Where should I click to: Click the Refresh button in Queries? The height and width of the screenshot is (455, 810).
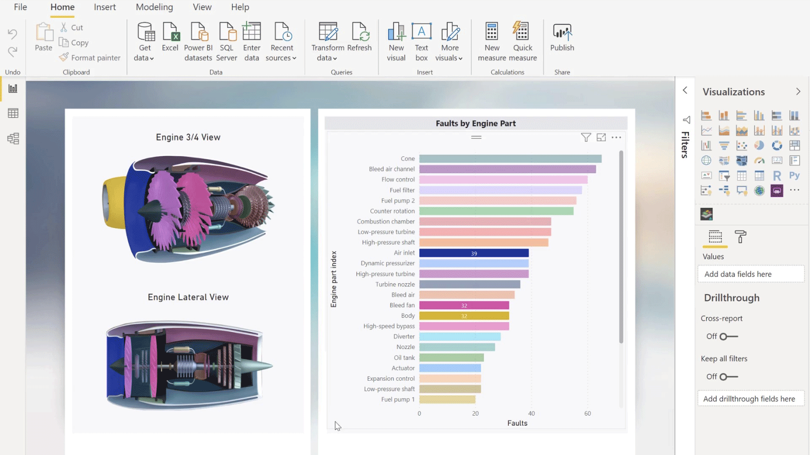pos(359,37)
